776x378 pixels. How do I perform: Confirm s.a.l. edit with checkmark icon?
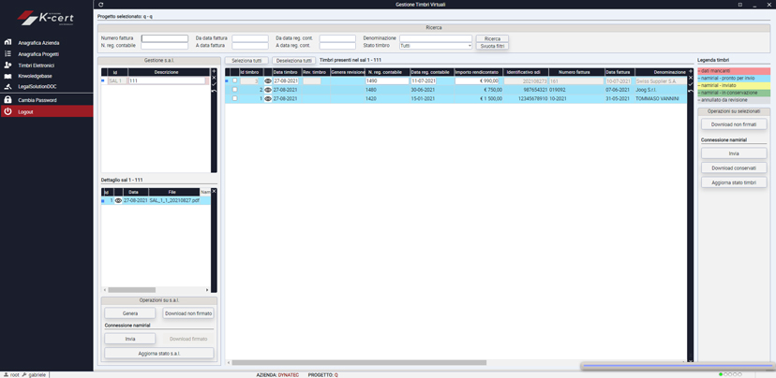click(x=214, y=84)
